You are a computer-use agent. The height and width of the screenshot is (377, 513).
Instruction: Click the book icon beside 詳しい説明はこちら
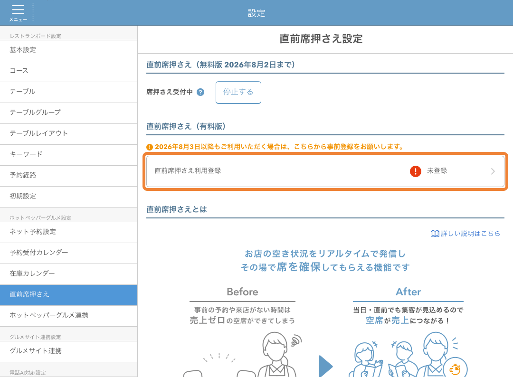pos(434,233)
